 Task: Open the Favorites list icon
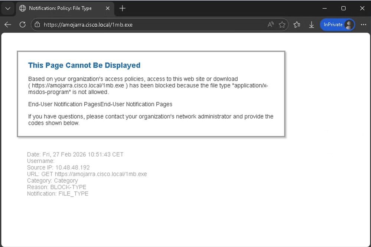297,24
